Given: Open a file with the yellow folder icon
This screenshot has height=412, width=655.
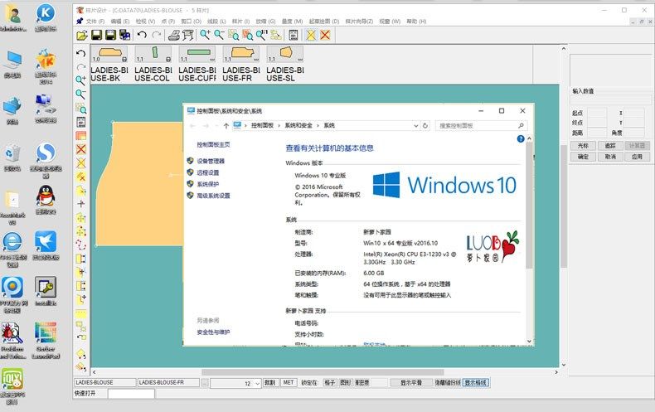Looking at the screenshot, I should pos(82,35).
